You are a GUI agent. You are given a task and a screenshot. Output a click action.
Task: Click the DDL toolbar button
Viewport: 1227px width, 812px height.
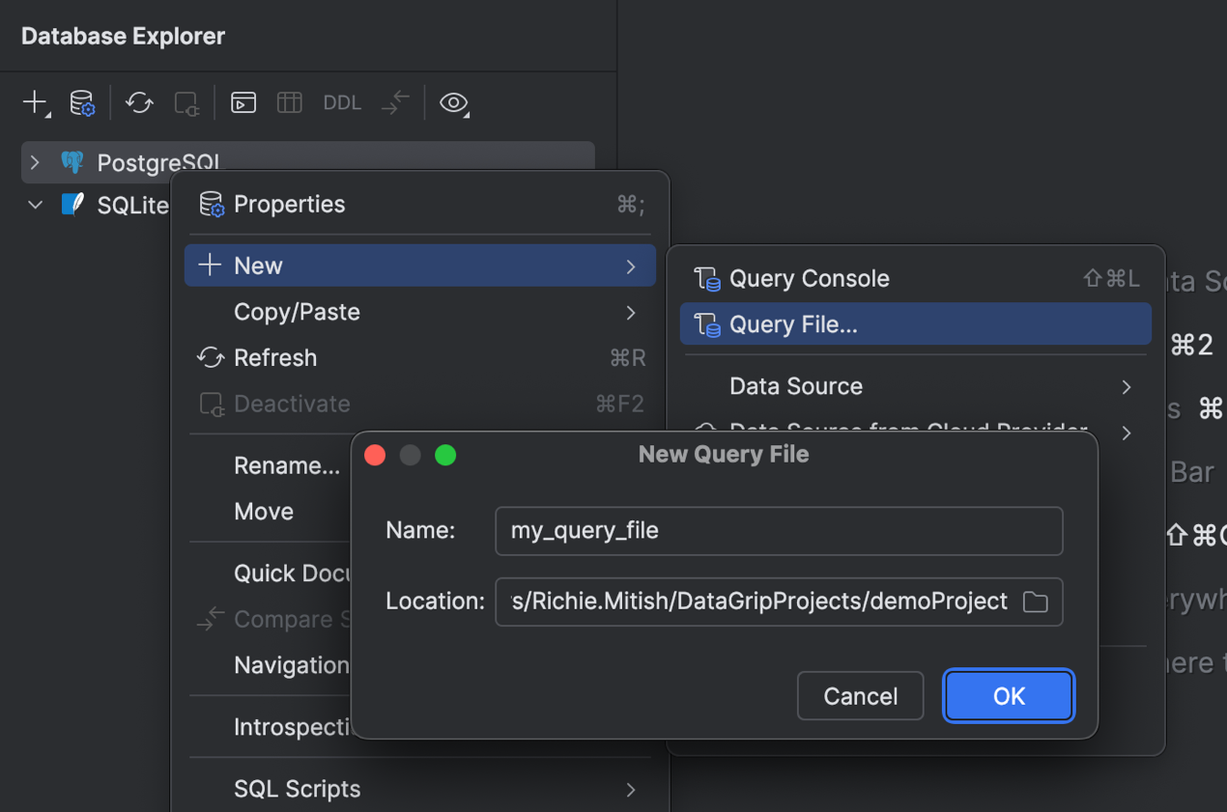342,103
